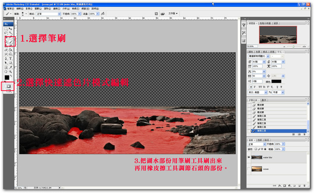Open the workspace dropdown in options bar
This screenshot has width=314, height=193.
point(173,14)
